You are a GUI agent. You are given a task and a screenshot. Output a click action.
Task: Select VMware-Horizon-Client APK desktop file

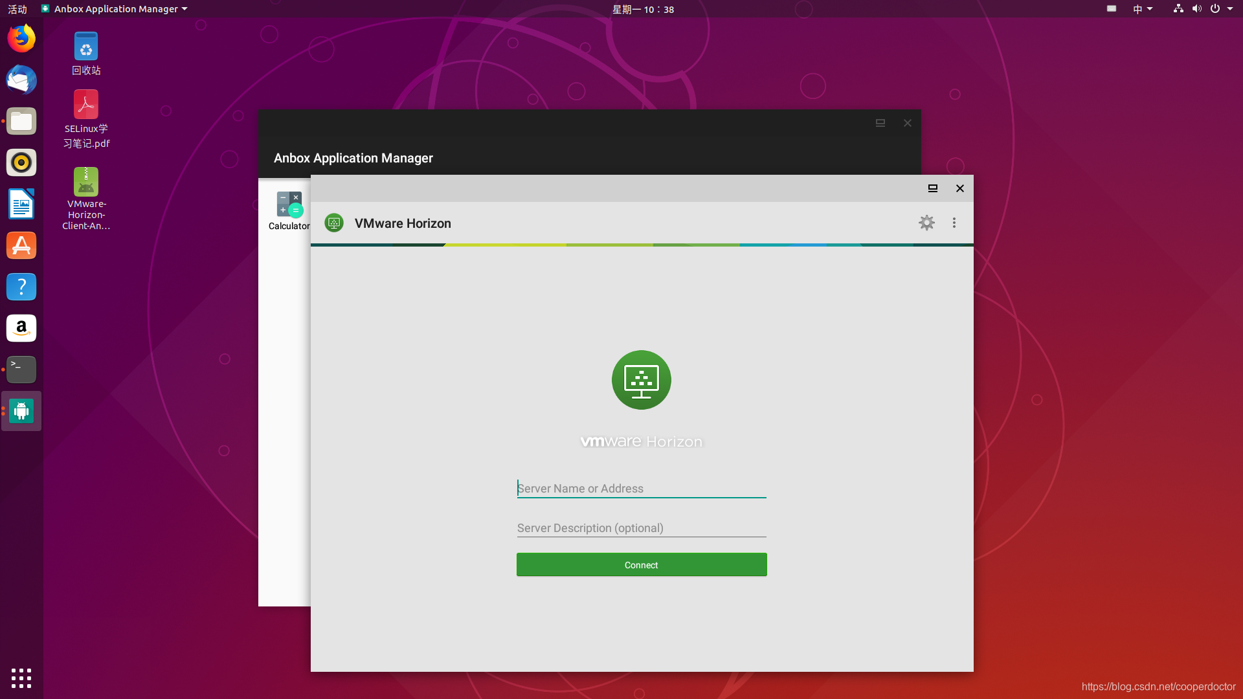pyautogui.click(x=86, y=199)
